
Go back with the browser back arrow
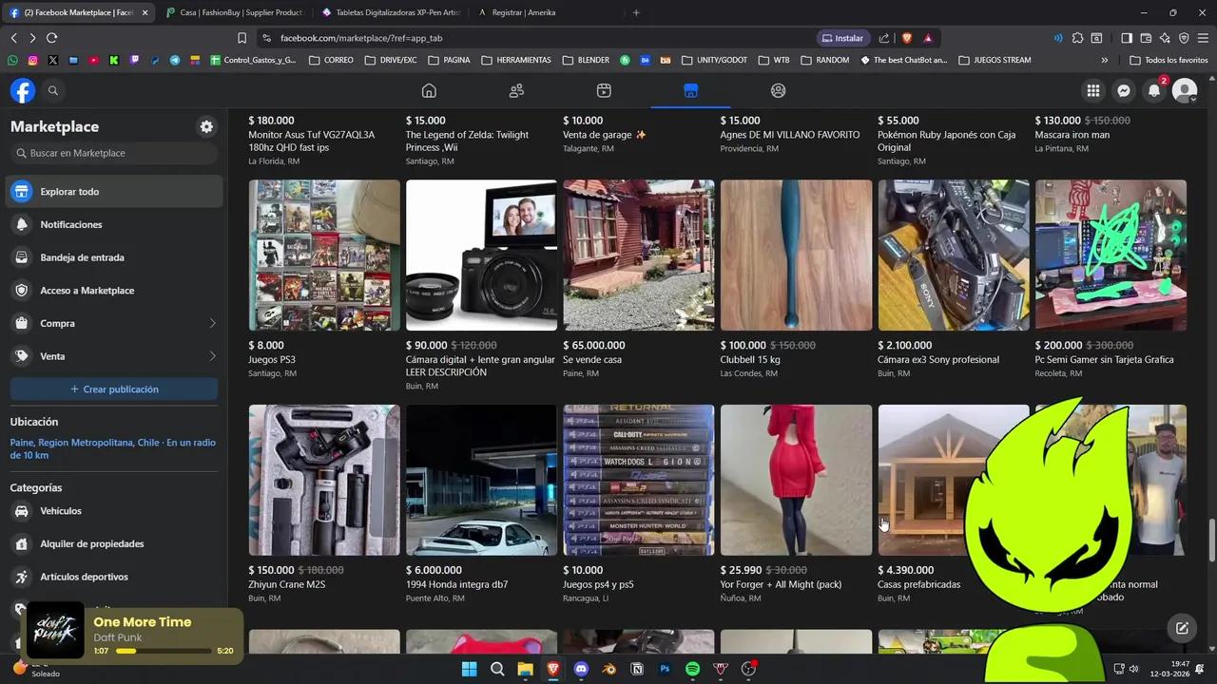(x=13, y=38)
